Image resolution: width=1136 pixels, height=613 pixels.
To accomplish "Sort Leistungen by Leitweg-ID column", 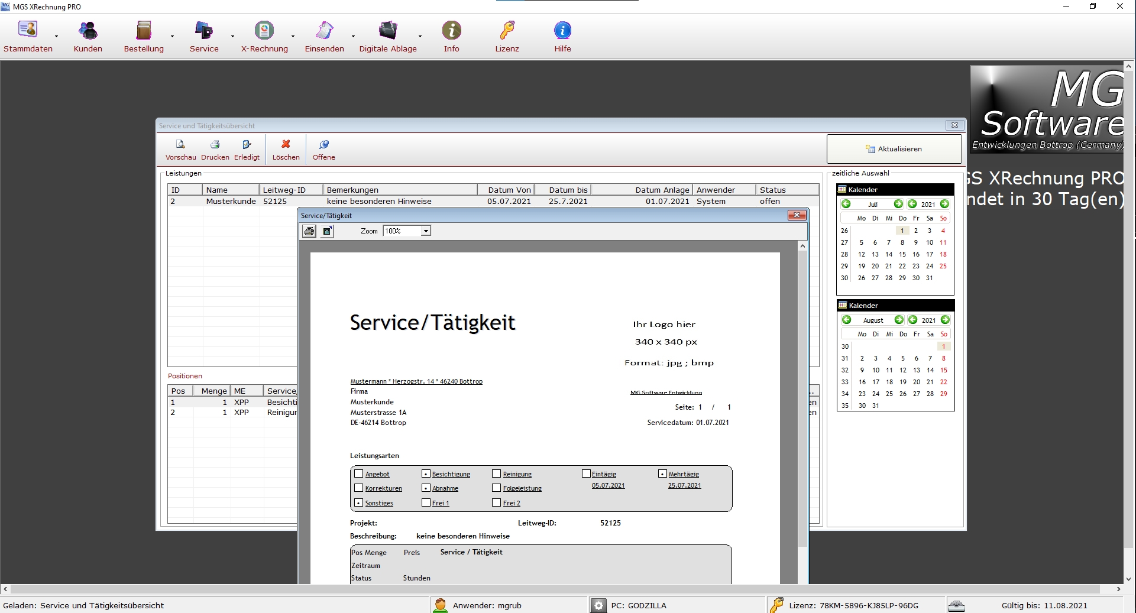I will tap(291, 190).
